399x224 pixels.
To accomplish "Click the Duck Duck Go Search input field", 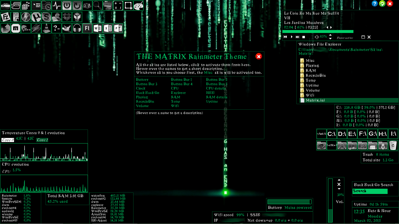I will (x=370, y=191).
